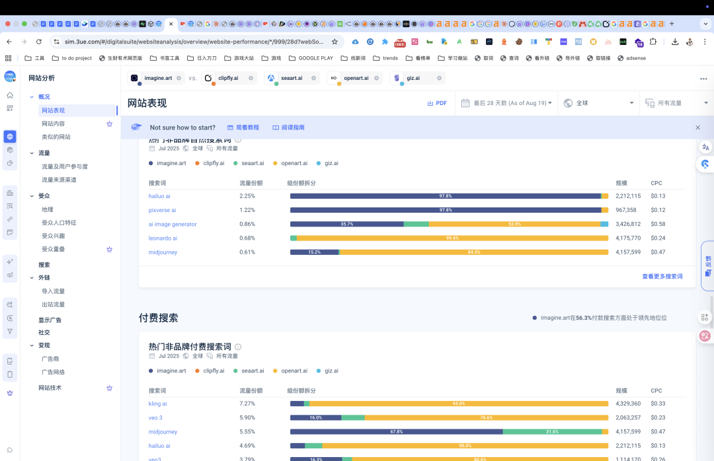This screenshot has height=461, width=714.
Task: Reload the current page
Action: tap(39, 42)
